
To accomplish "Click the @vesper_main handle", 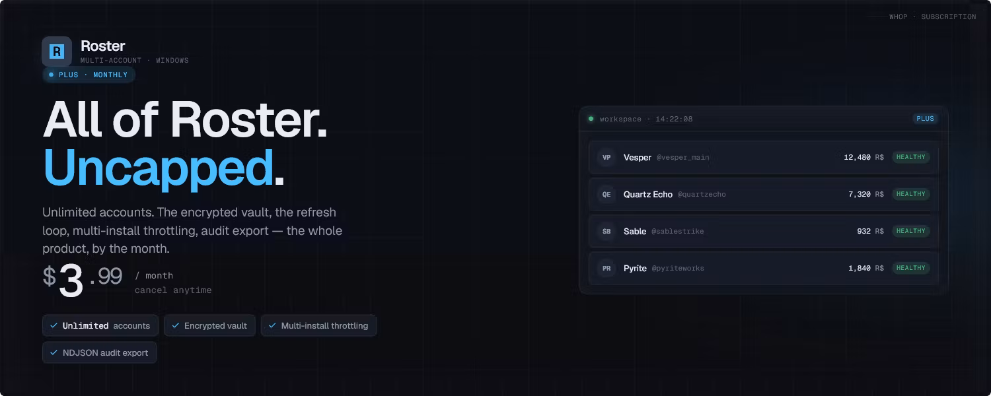I will [683, 158].
